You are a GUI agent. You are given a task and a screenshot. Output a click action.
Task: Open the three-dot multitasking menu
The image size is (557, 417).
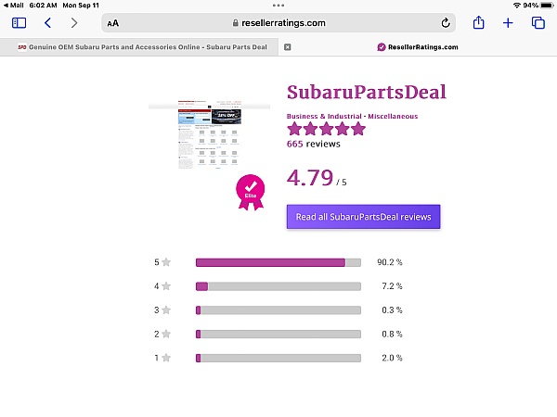tap(278, 6)
